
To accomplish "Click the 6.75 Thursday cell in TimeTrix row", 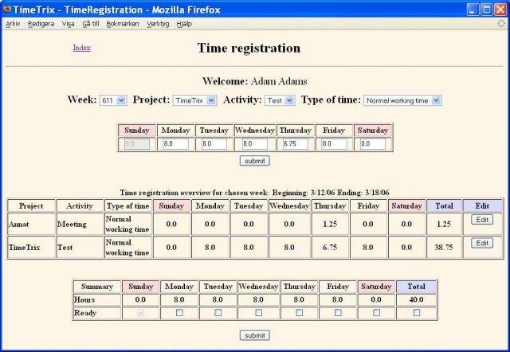I will point(330,248).
